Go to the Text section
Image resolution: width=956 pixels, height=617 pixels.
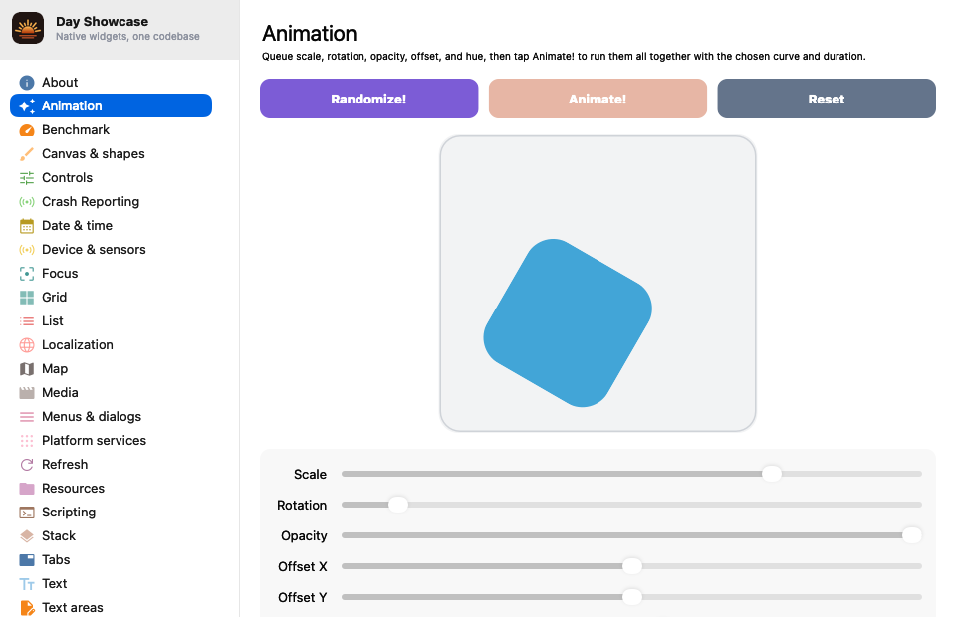111,584
